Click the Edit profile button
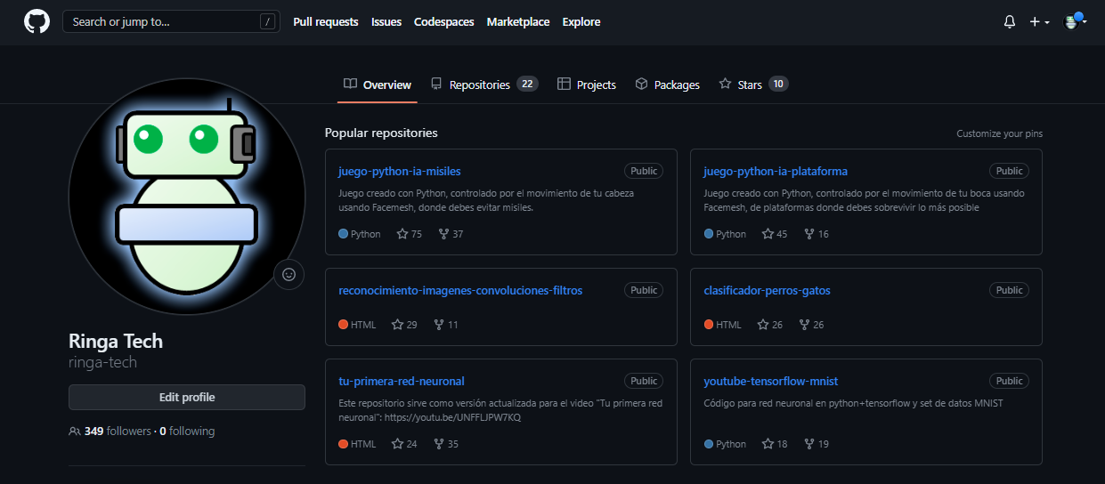 pos(187,398)
